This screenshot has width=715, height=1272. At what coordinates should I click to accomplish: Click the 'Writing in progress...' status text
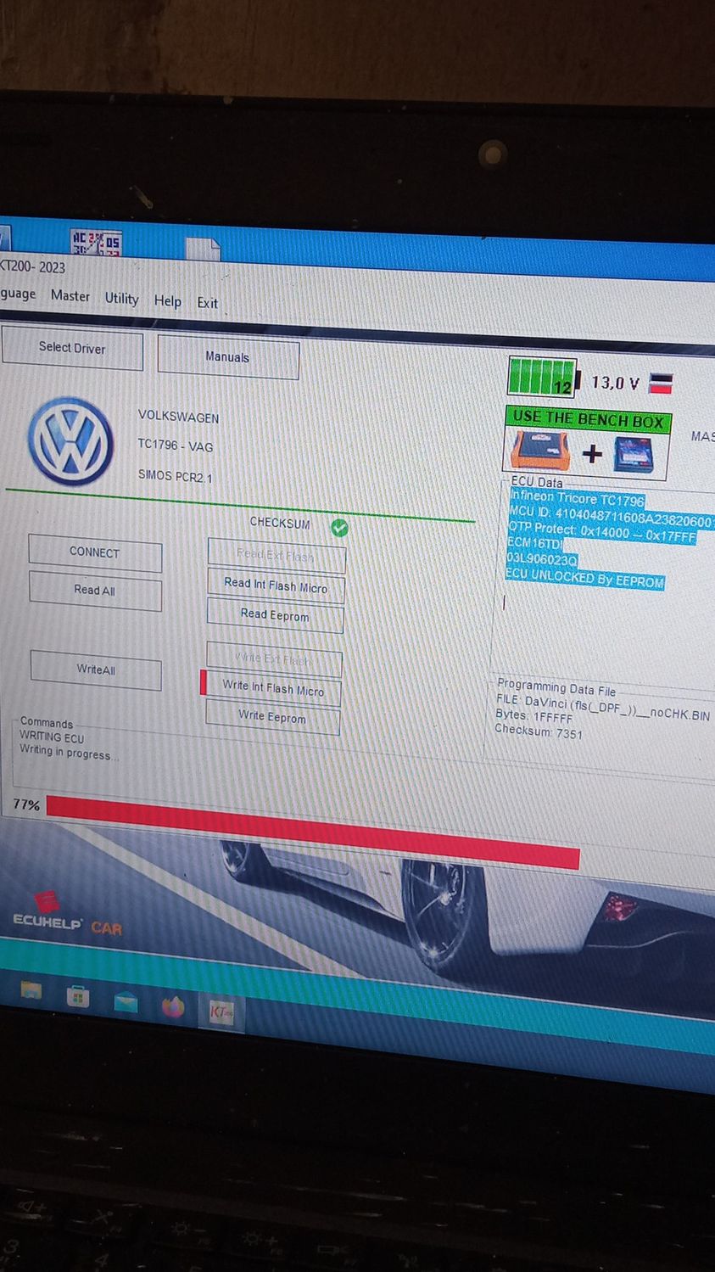70,752
